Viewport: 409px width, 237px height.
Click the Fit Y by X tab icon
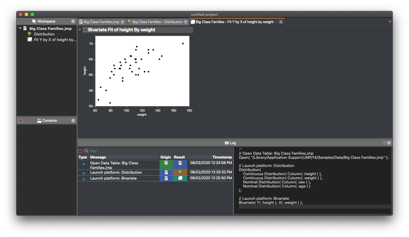tap(193, 22)
